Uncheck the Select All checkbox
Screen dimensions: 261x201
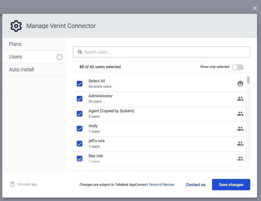pyautogui.click(x=80, y=84)
